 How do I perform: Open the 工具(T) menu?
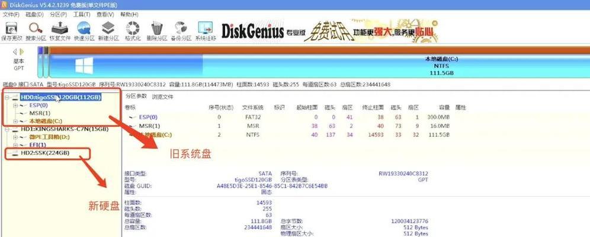[x=82, y=14]
